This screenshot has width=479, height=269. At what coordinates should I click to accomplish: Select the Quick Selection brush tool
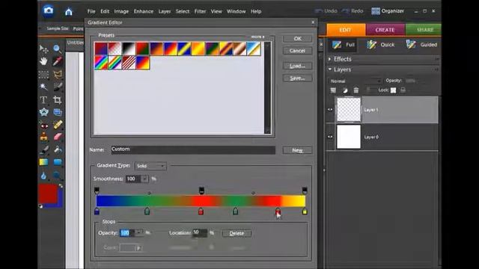point(57,87)
